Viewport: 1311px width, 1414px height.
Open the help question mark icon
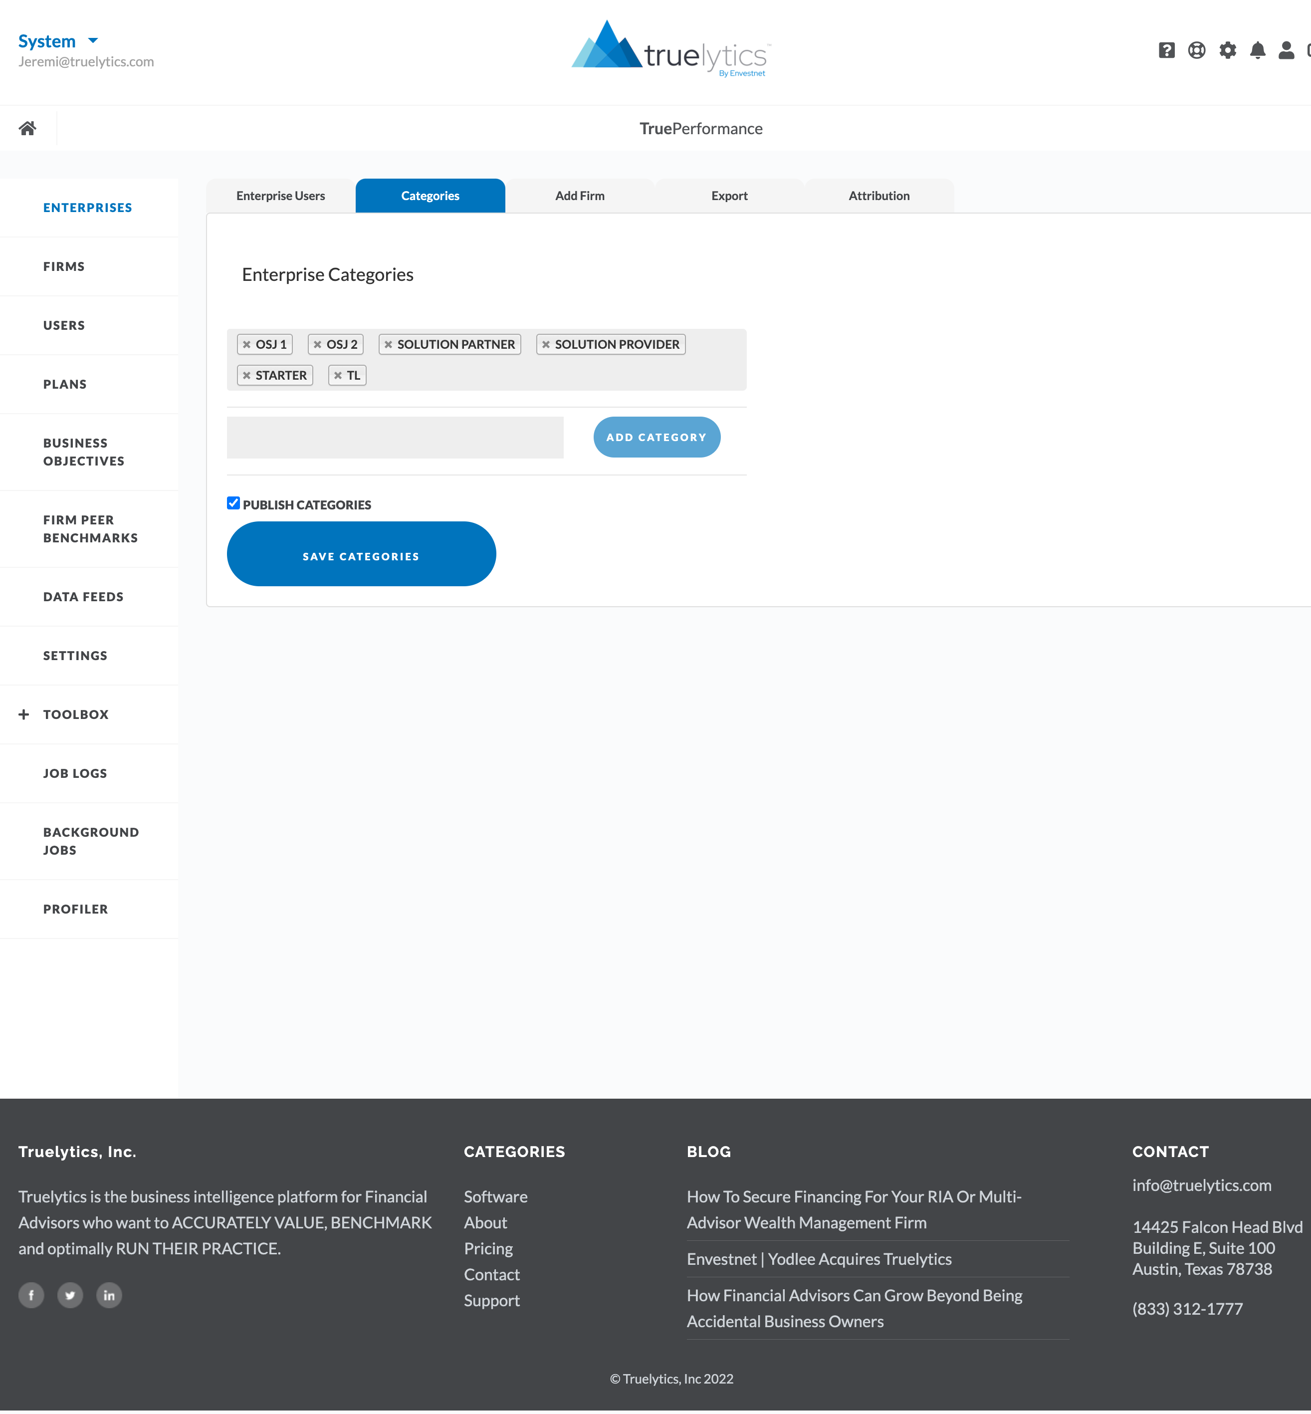pyautogui.click(x=1166, y=50)
